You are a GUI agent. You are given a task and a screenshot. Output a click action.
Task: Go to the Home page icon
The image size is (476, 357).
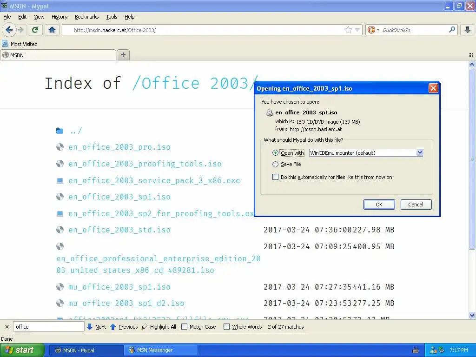pos(52,30)
